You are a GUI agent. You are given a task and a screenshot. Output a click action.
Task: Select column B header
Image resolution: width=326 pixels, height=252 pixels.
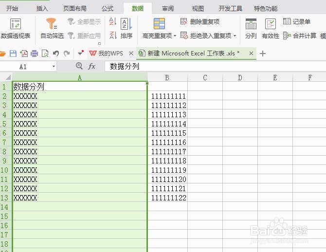(167, 77)
